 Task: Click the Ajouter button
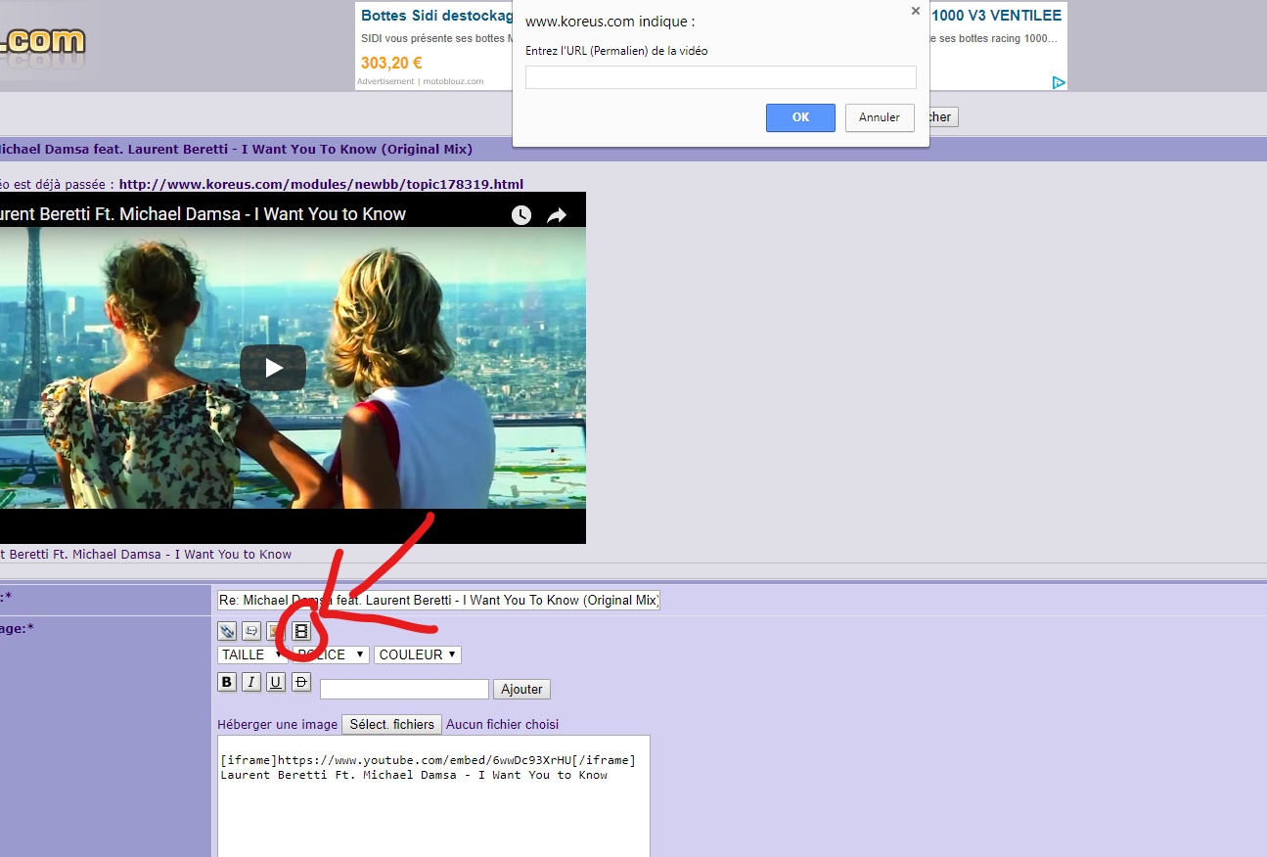pos(521,690)
